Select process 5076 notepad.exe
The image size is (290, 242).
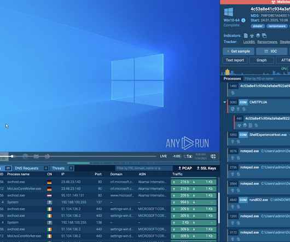(x=259, y=155)
